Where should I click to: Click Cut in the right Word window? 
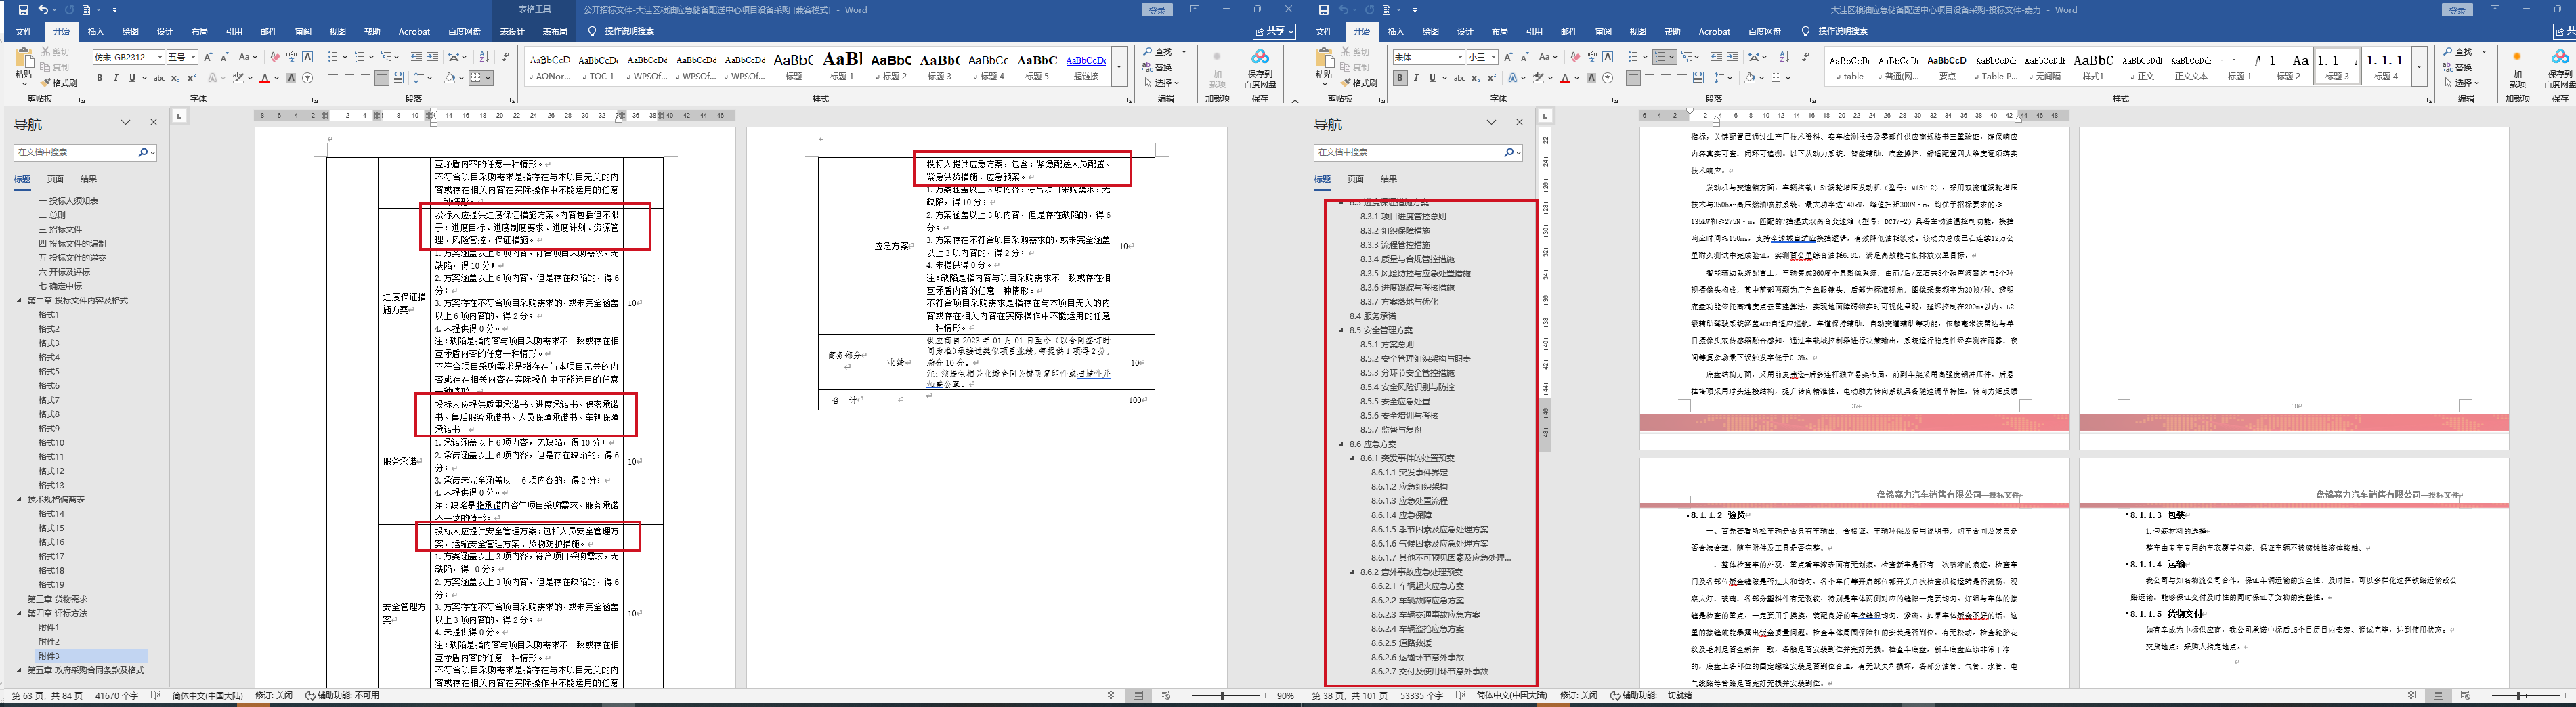(1355, 52)
